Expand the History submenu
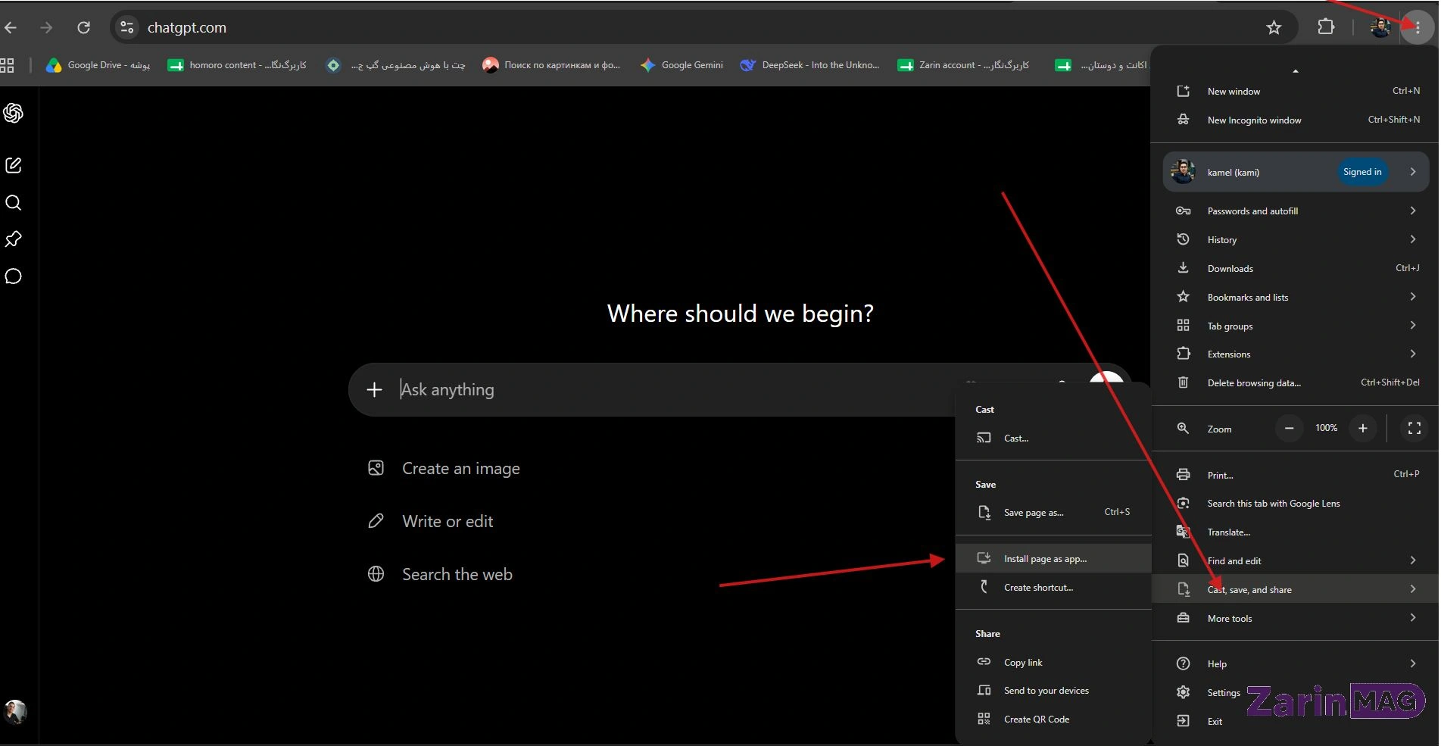1441x746 pixels. (x=1296, y=239)
